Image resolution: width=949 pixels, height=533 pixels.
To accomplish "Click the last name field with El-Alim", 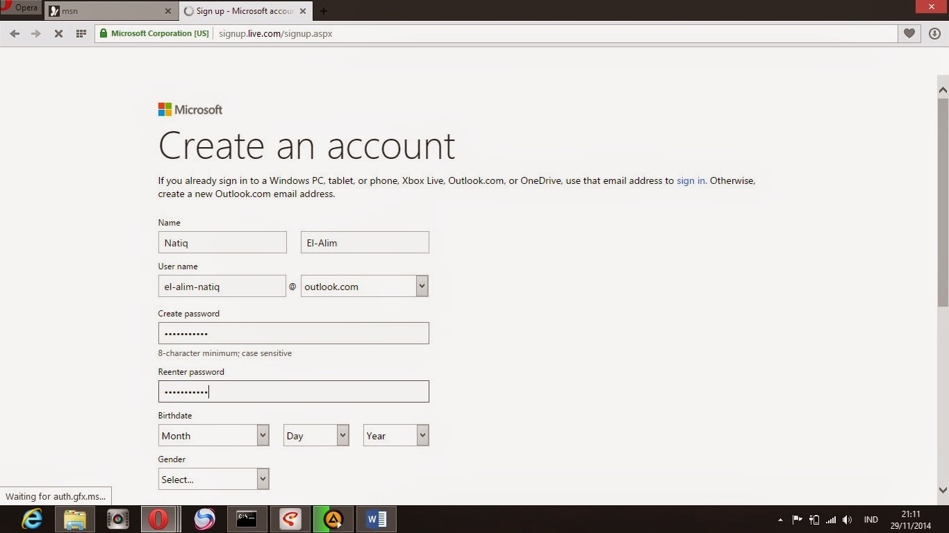I will click(365, 242).
